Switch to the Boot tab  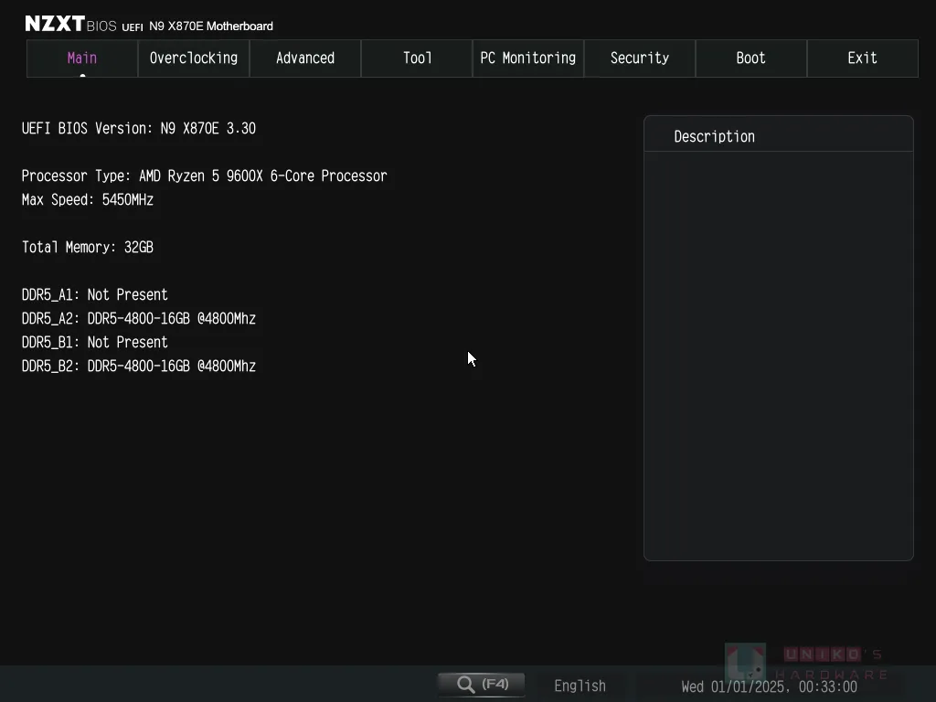pos(751,58)
